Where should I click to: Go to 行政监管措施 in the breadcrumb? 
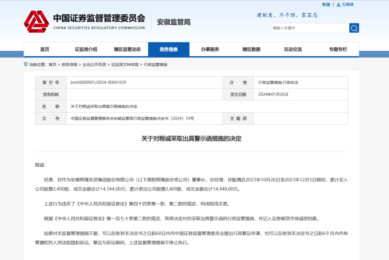[156, 64]
